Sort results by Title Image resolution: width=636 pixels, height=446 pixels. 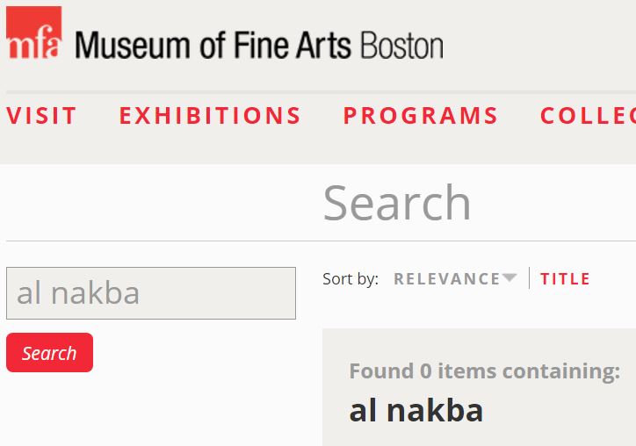pyautogui.click(x=565, y=279)
